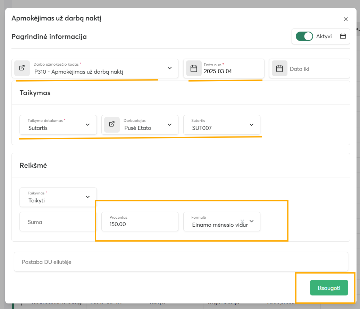360x309 pixels.
Task: Close the Apmokėjimas už darbą naktį dialog
Action: tap(345, 19)
